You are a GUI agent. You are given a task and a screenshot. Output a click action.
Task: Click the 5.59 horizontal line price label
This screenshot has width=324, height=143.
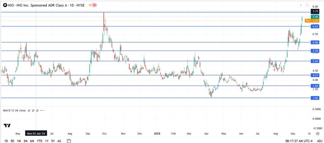click(x=315, y=51)
